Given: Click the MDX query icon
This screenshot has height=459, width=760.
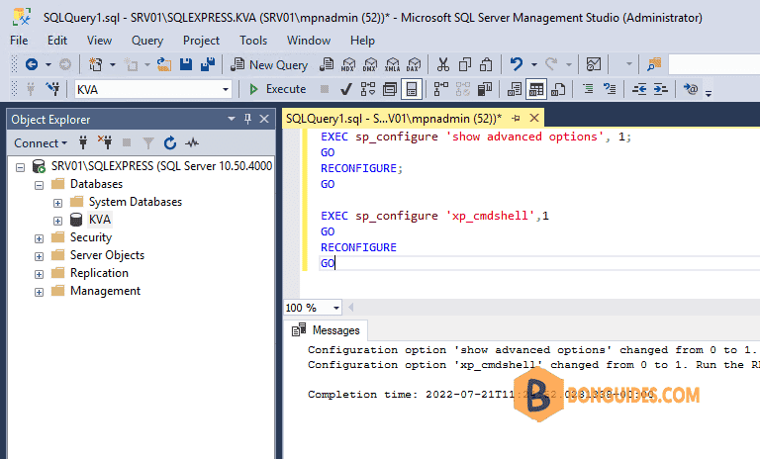Looking at the screenshot, I should tap(348, 64).
